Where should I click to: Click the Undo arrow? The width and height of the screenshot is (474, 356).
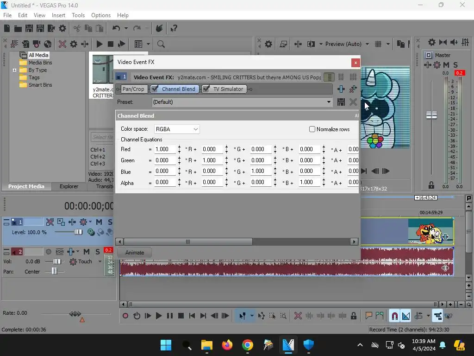pos(116,28)
